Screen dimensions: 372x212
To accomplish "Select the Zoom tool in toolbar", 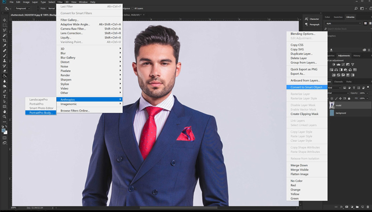I will click(x=5, y=116).
